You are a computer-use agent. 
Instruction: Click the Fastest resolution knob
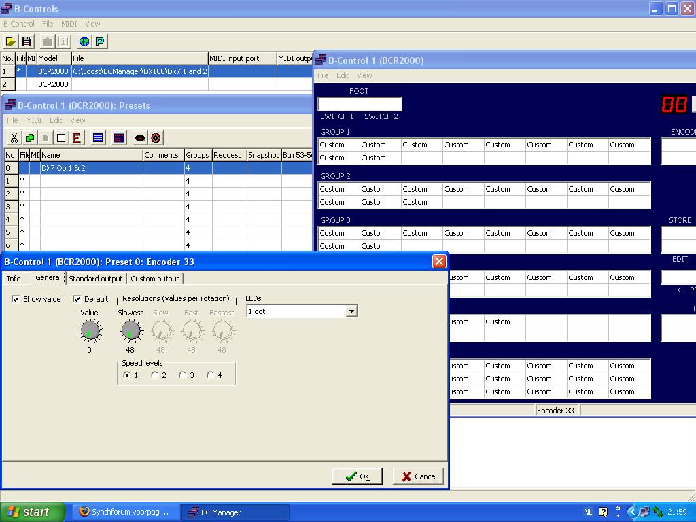click(x=223, y=331)
